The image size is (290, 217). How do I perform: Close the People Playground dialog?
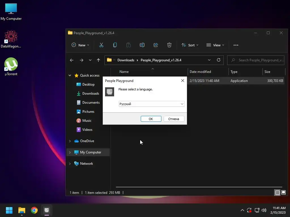coord(183,81)
